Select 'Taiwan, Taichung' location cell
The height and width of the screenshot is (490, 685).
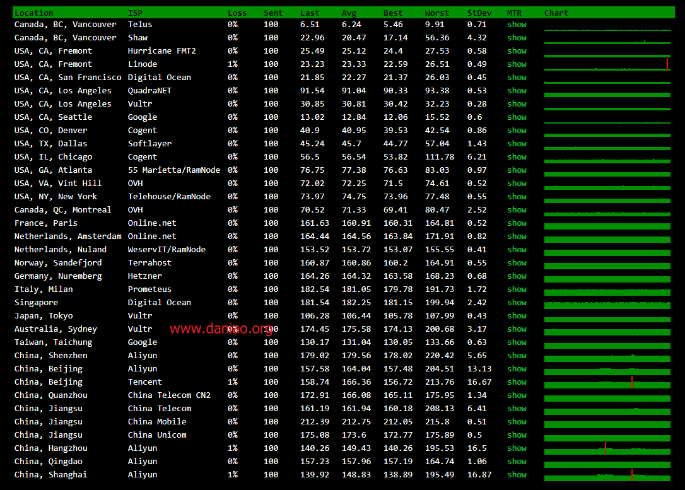[53, 342]
